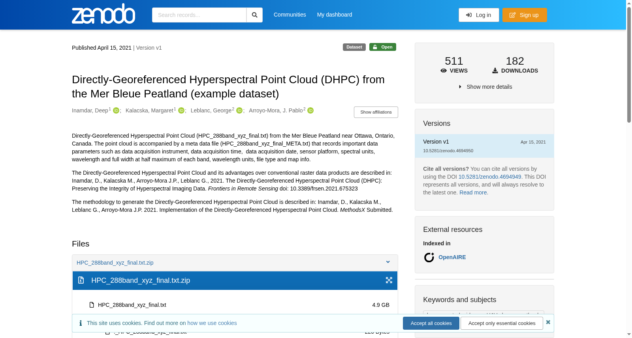Viewport: 632px width, 338px height.
Task: Click the Open access badge
Action: coord(383,47)
